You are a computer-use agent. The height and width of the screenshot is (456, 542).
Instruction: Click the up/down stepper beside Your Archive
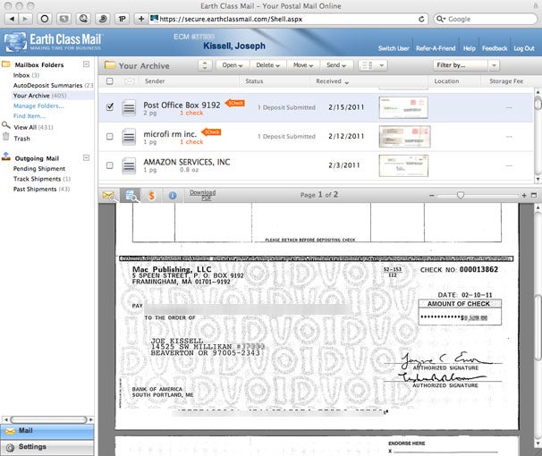tap(205, 65)
